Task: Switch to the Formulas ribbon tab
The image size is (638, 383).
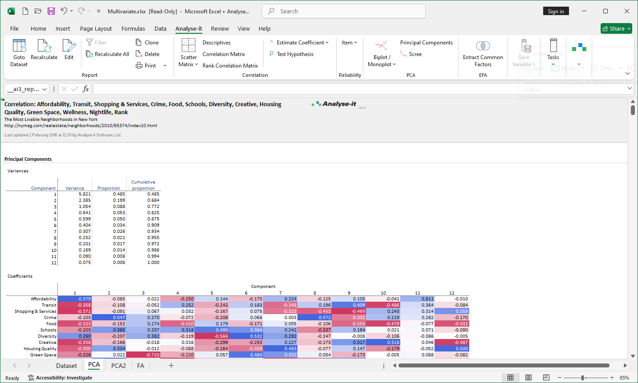Action: pos(133,28)
